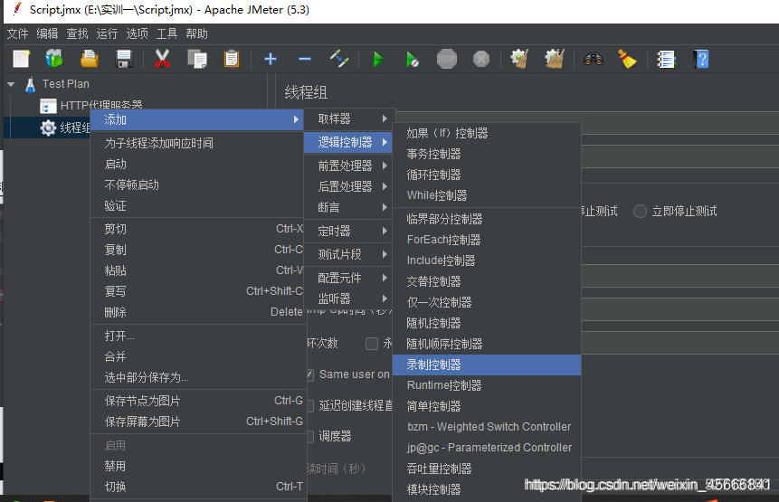This screenshot has width=779, height=502.
Task: Expand the 监听器 submenu
Action: pos(348,298)
